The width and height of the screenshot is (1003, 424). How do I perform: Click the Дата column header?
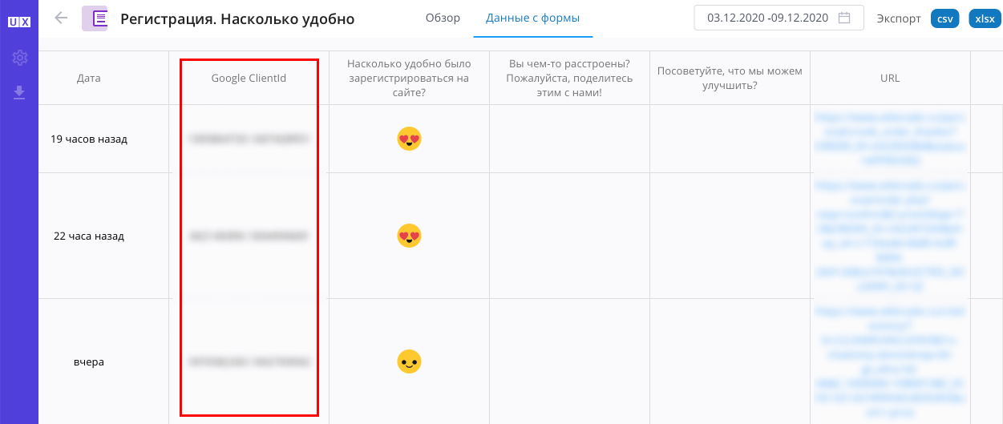click(x=89, y=79)
